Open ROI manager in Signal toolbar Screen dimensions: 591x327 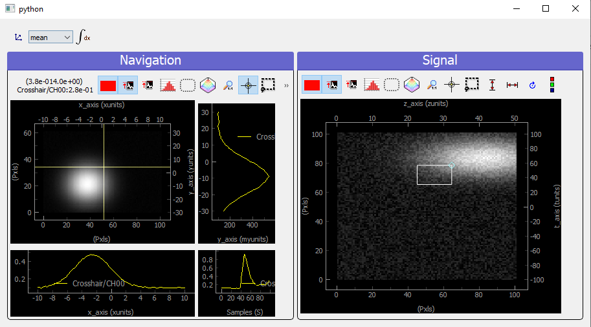392,85
